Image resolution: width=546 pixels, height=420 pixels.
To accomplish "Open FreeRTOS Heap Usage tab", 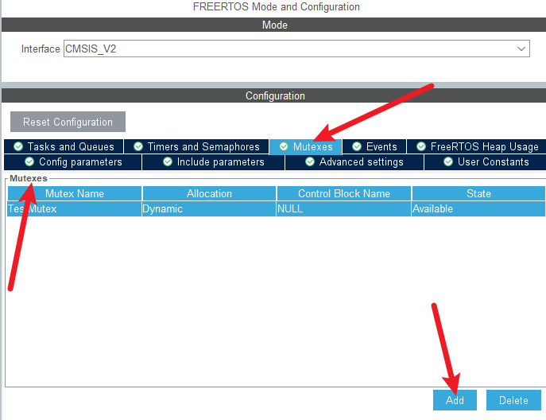I will click(x=476, y=146).
